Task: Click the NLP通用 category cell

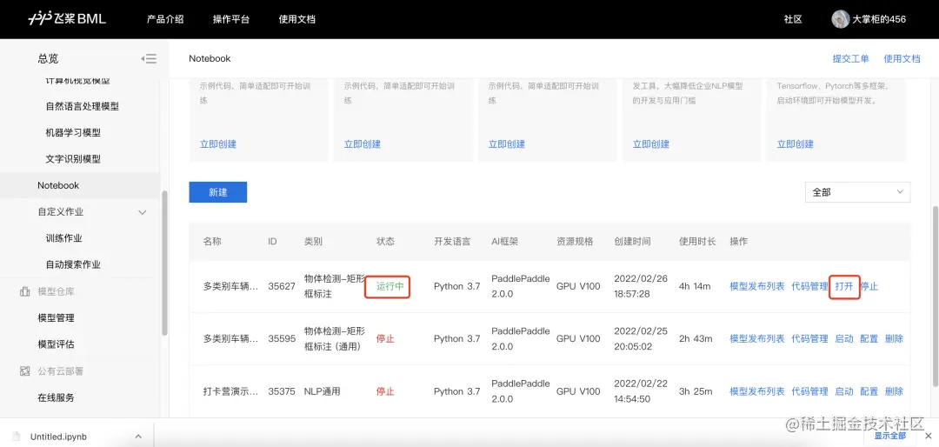Action: (x=323, y=392)
